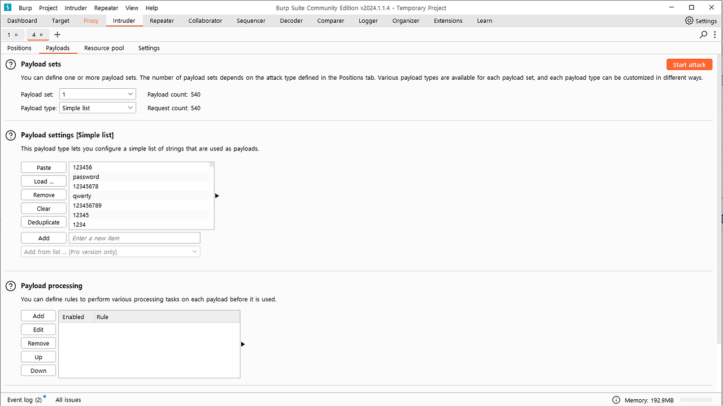
Task: Open the Help menu
Action: tap(152, 8)
